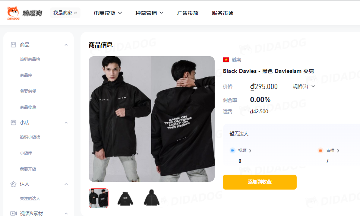360x216 pixels.
Task: Open 热销商品榜 in sidebar
Action: (30, 59)
